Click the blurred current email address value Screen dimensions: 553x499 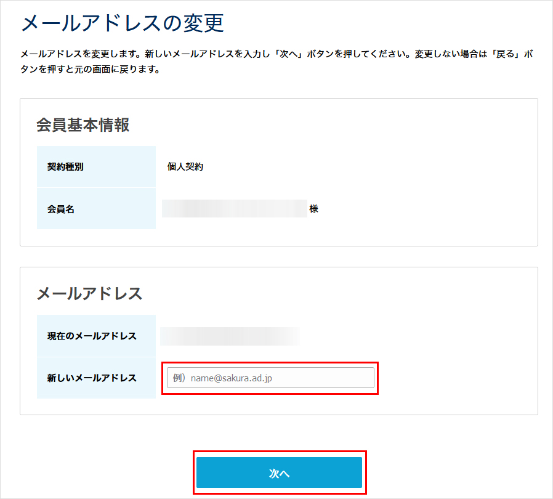tap(229, 336)
